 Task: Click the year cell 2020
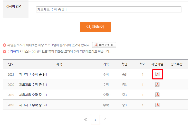click(x=11, y=85)
